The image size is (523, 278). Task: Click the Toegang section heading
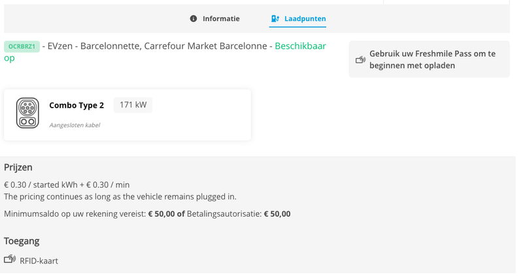[x=22, y=241]
